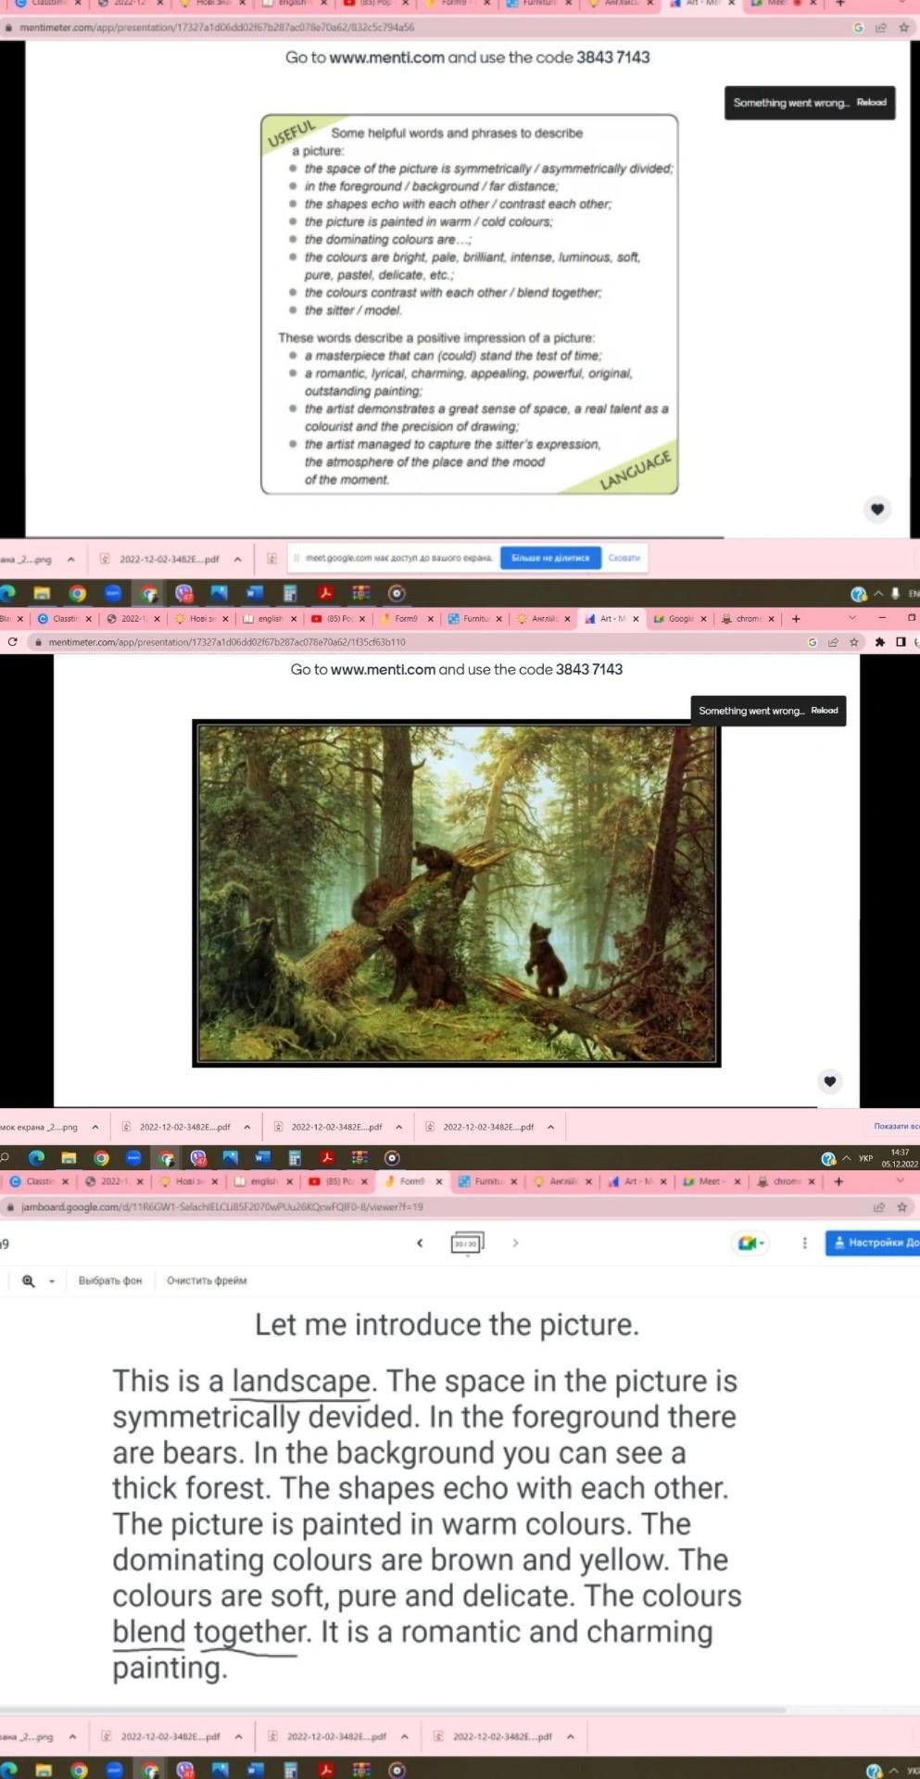
Task: Open Extensions puzzle icon in bear painting browser
Action: point(879,641)
